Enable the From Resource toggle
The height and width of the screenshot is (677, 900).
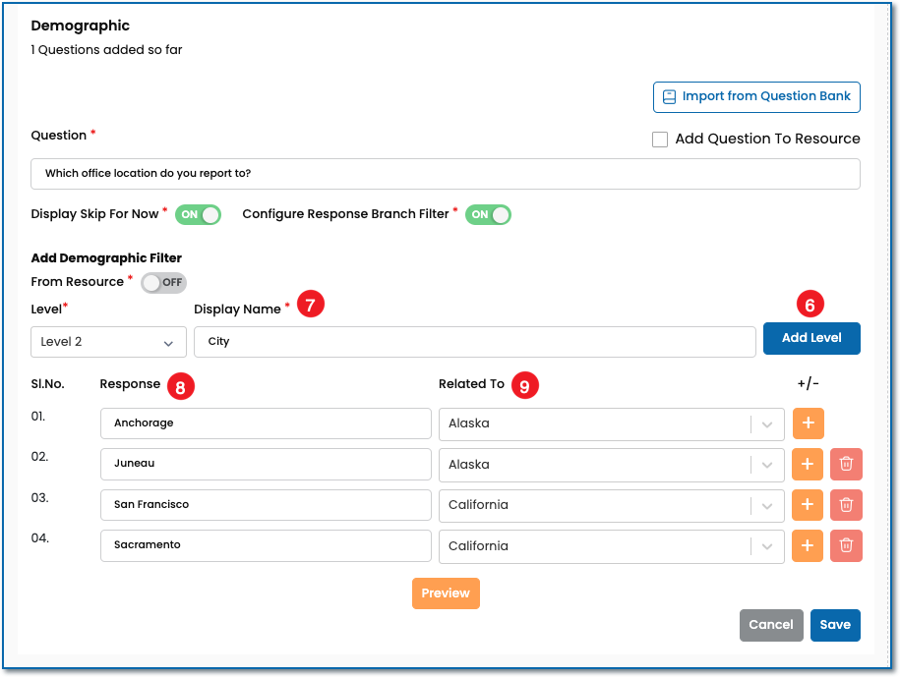tap(163, 283)
